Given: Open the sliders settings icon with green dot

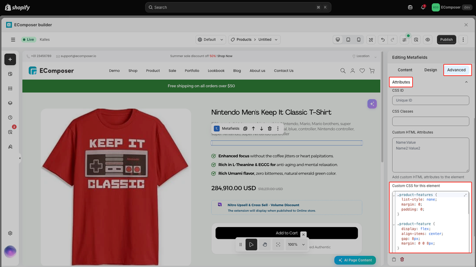Looking at the screenshot, I should coord(404,39).
